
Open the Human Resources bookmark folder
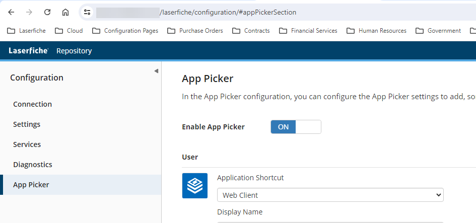tap(376, 31)
